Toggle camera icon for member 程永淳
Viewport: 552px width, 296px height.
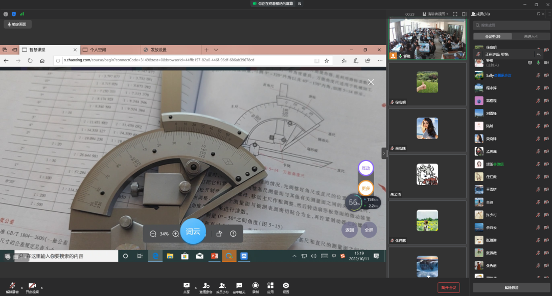tap(546, 88)
